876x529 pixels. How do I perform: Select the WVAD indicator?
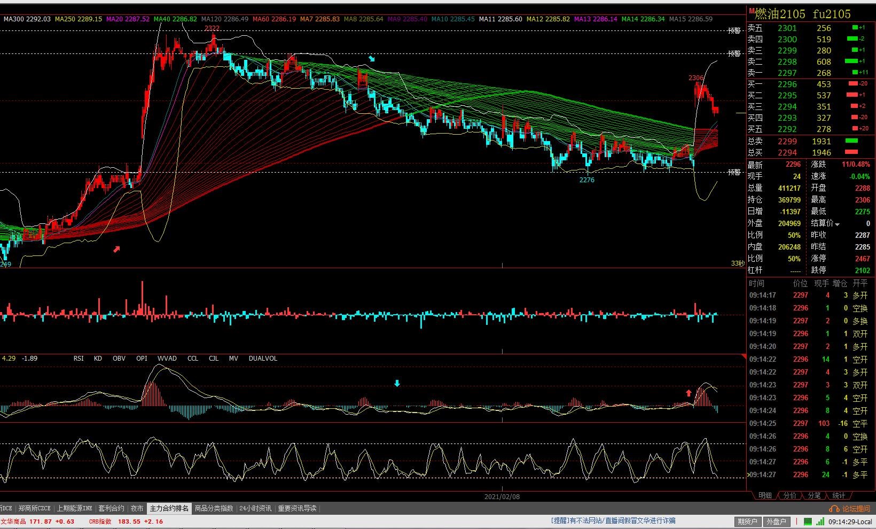[167, 359]
